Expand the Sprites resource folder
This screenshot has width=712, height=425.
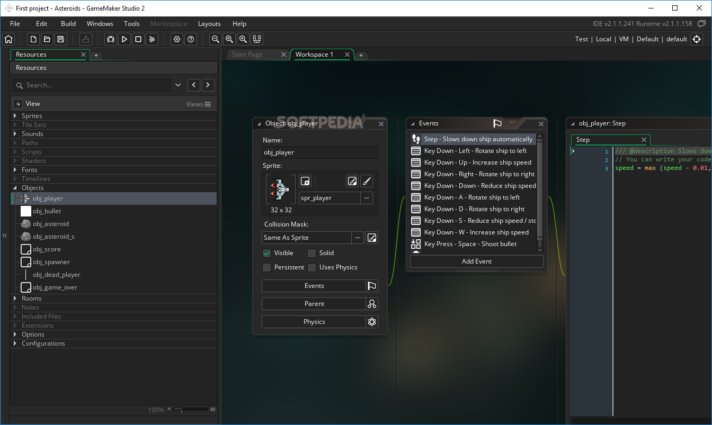[15, 116]
